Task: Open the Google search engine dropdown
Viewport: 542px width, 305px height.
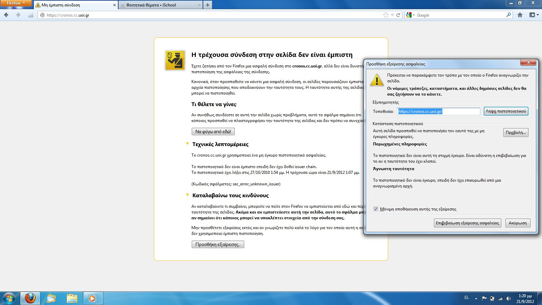Action: pos(411,15)
